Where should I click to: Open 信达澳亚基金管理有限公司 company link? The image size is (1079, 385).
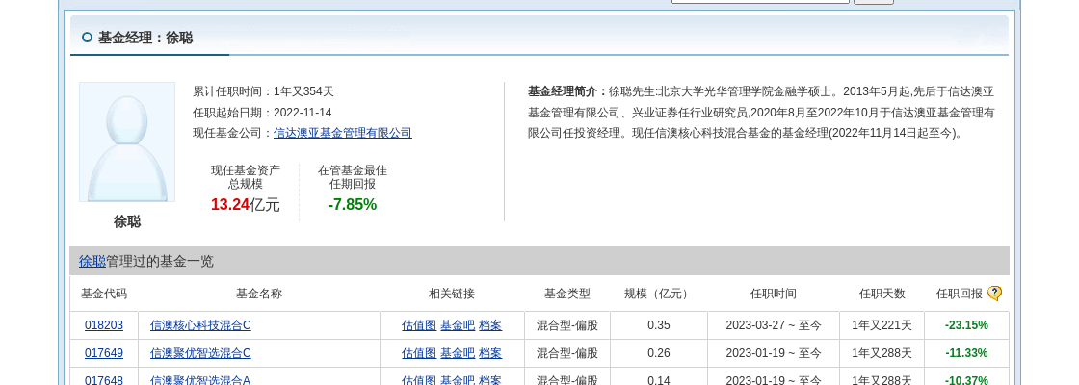point(343,133)
